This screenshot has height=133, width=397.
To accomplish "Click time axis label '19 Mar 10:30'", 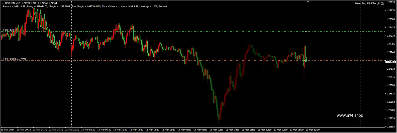I will (216, 130).
